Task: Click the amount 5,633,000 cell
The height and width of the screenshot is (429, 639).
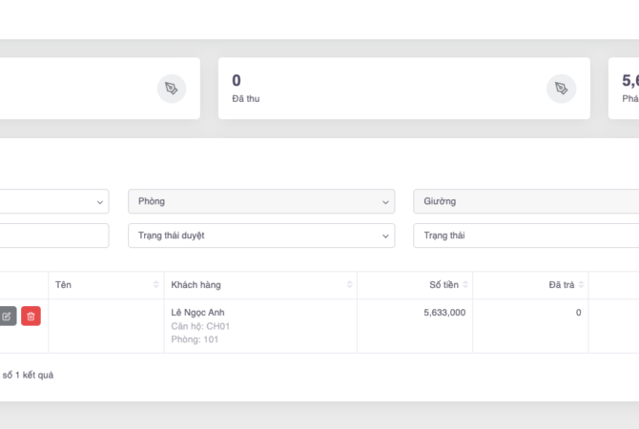Action: coord(443,313)
